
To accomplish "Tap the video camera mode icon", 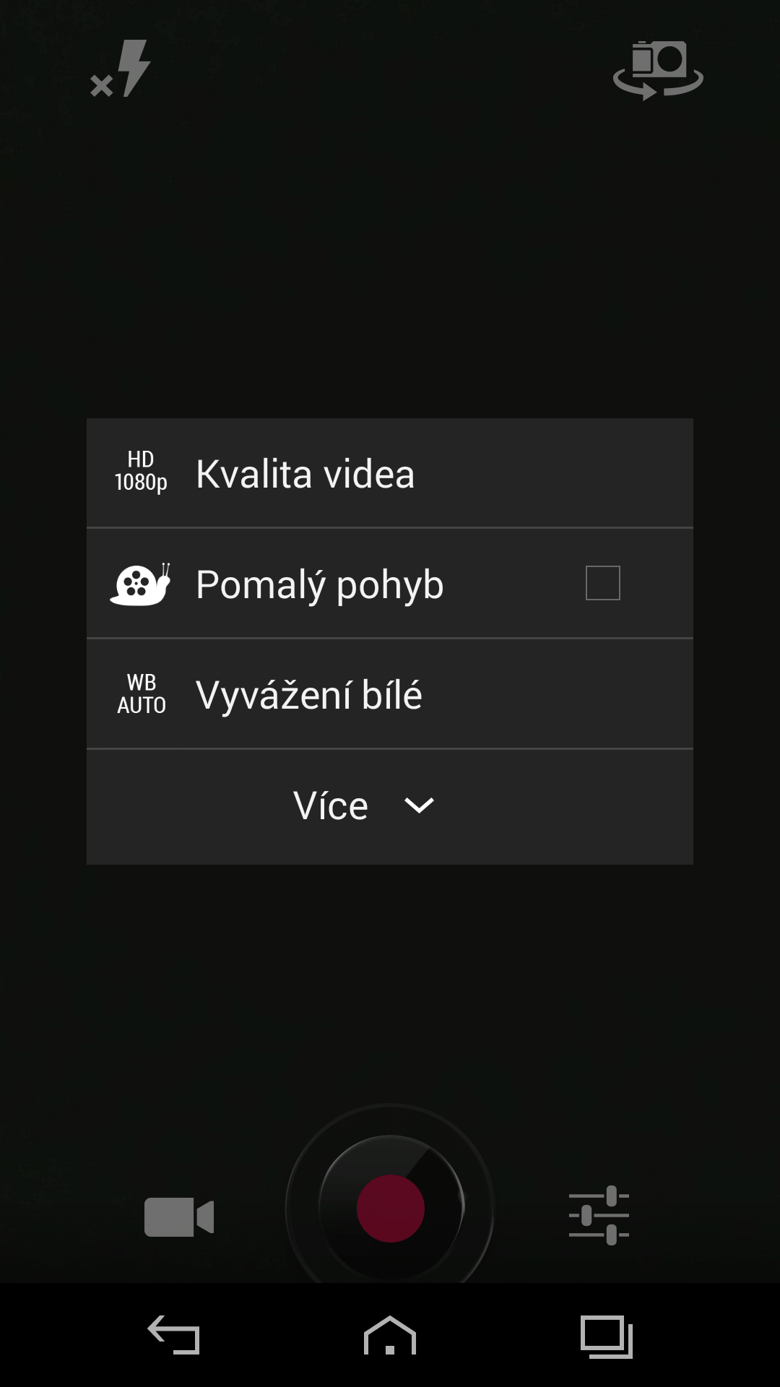I will [179, 1217].
